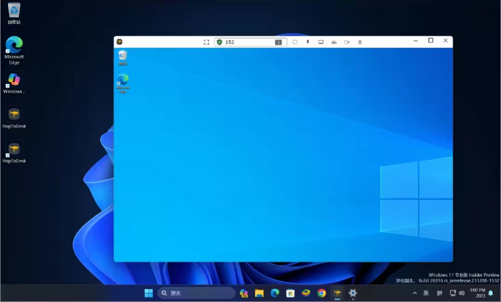This screenshot has height=302, width=501.
Task: Click the taskbar search box
Action: pyautogui.click(x=196, y=293)
